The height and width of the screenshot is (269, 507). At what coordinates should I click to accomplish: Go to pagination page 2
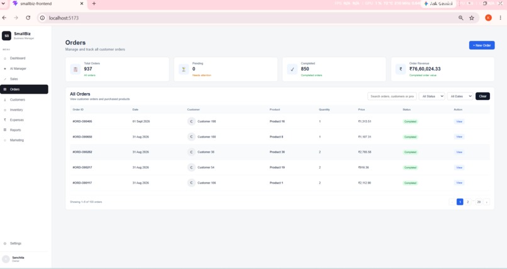coord(467,202)
